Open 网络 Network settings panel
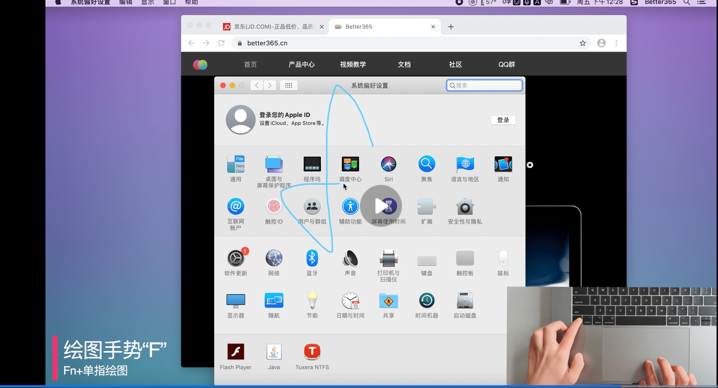 pos(273,258)
